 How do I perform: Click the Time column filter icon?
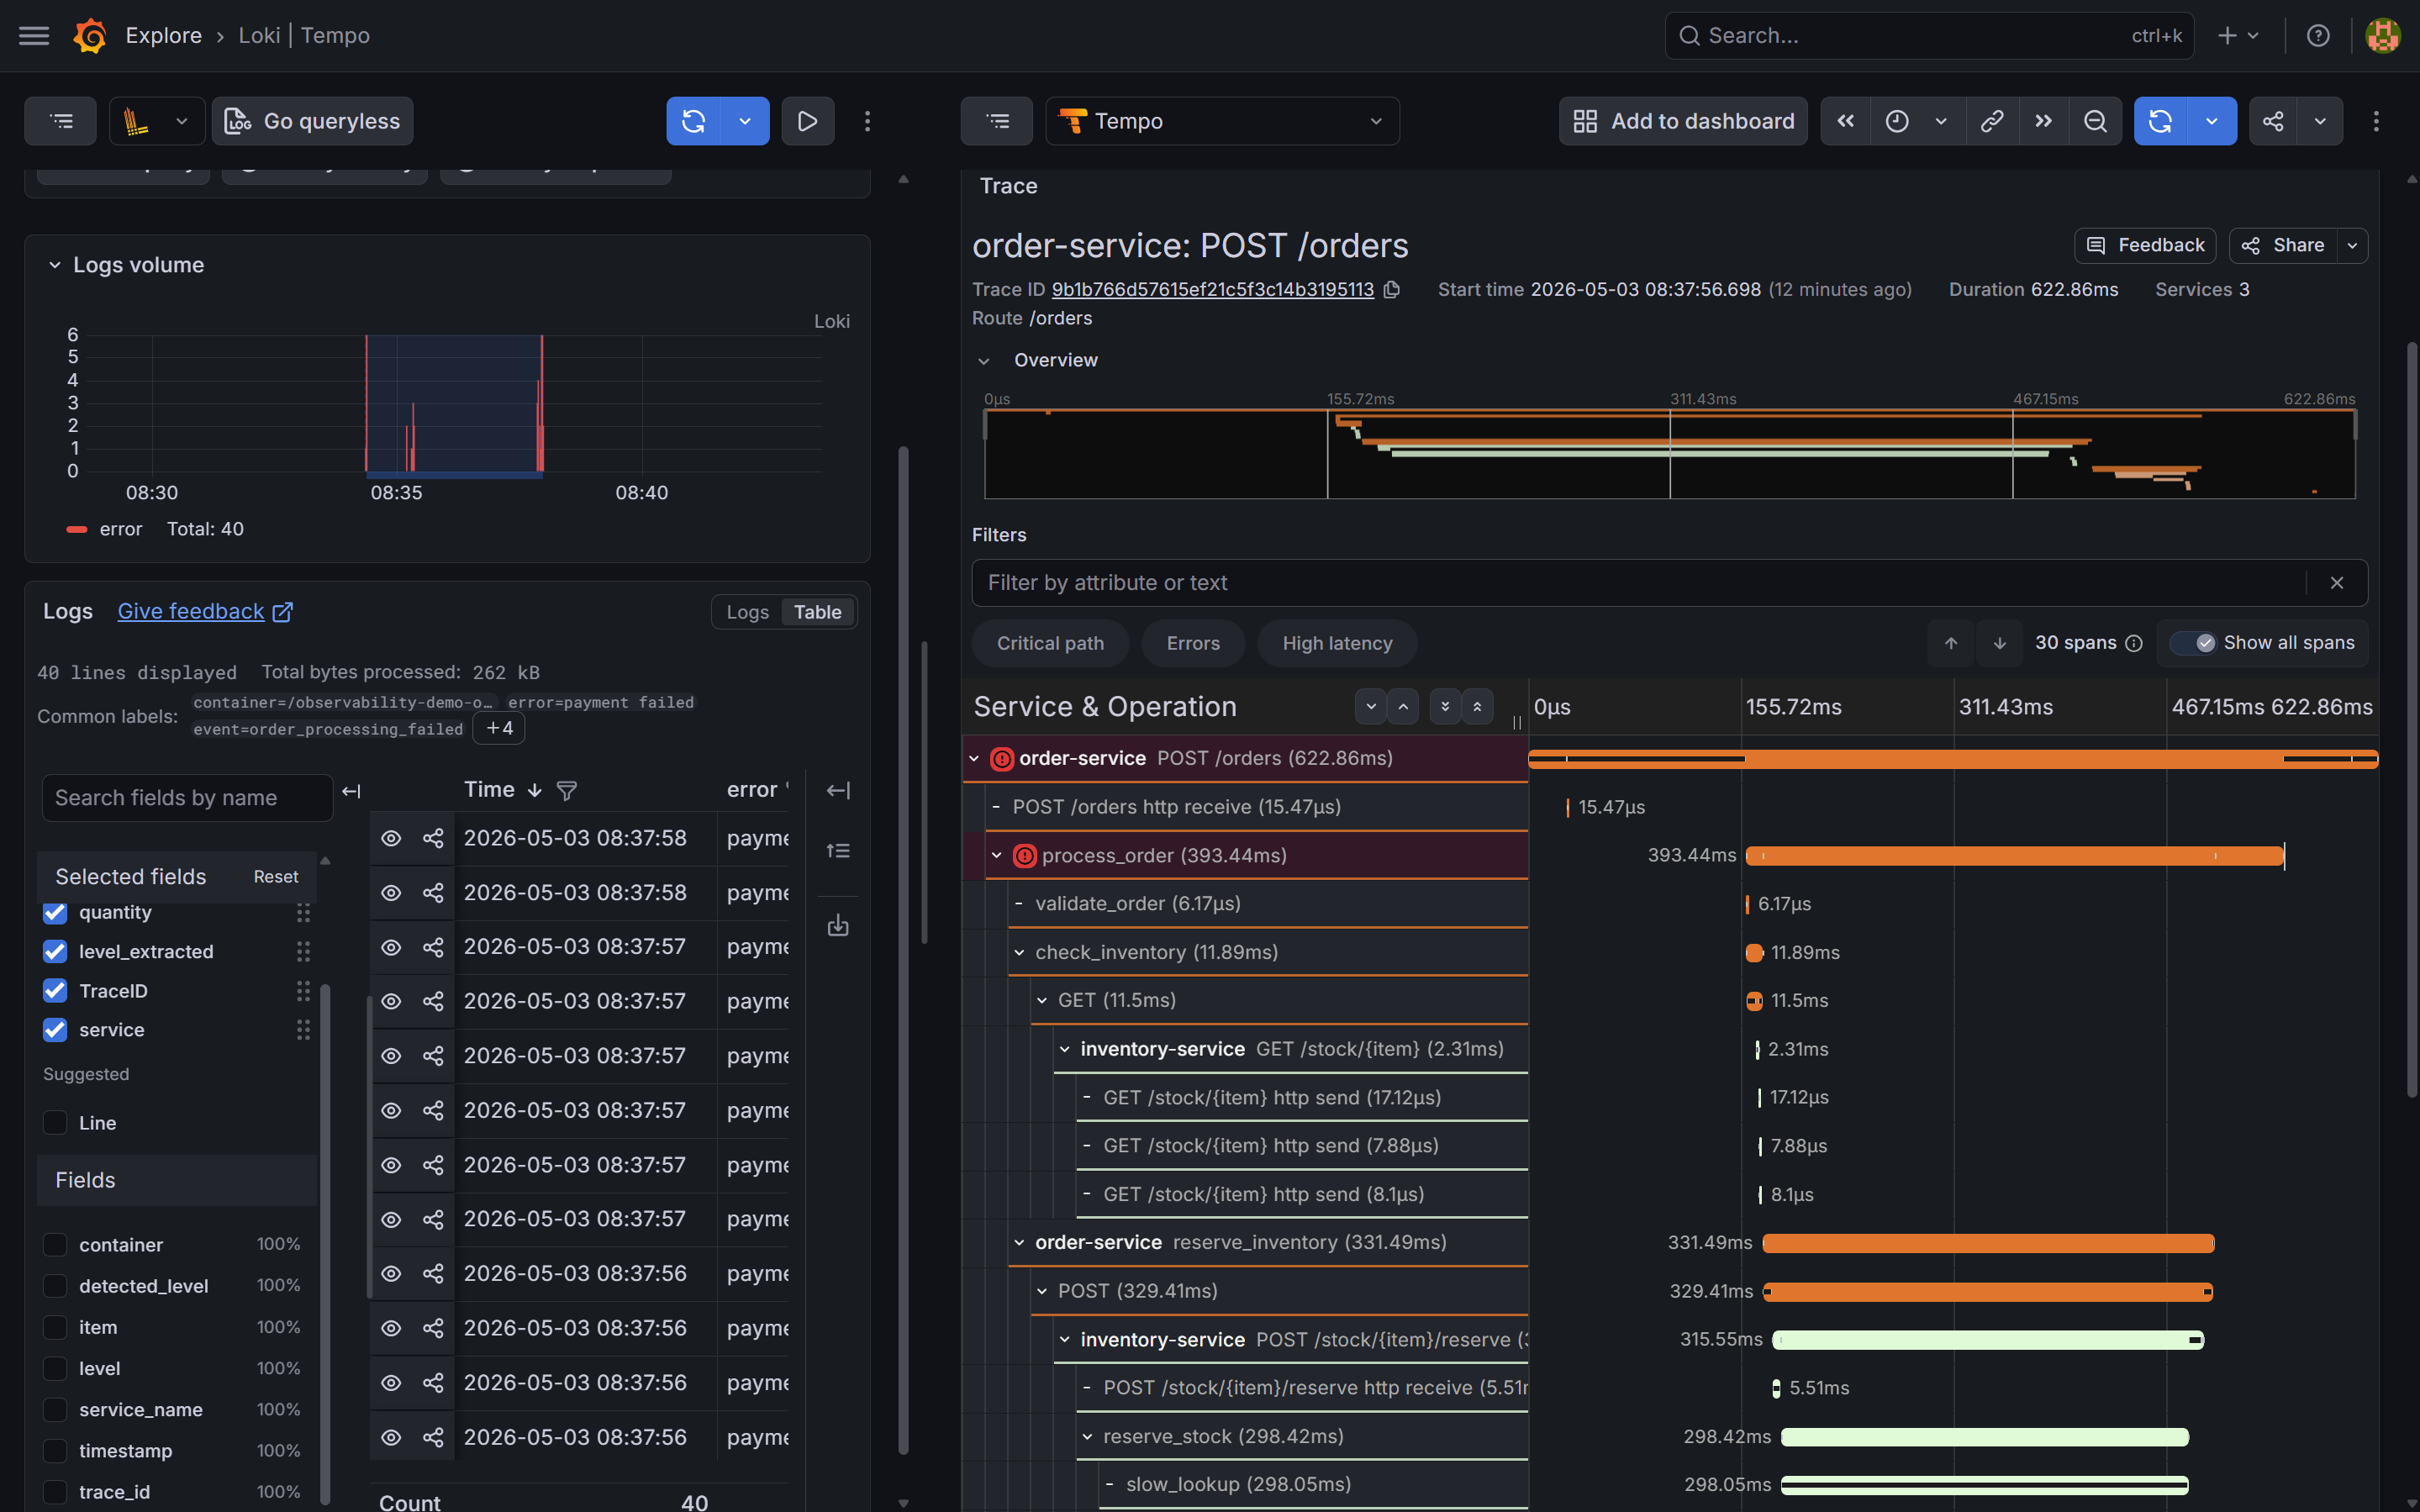point(567,791)
